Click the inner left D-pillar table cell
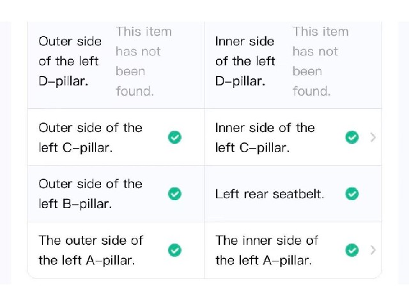 tap(293, 65)
